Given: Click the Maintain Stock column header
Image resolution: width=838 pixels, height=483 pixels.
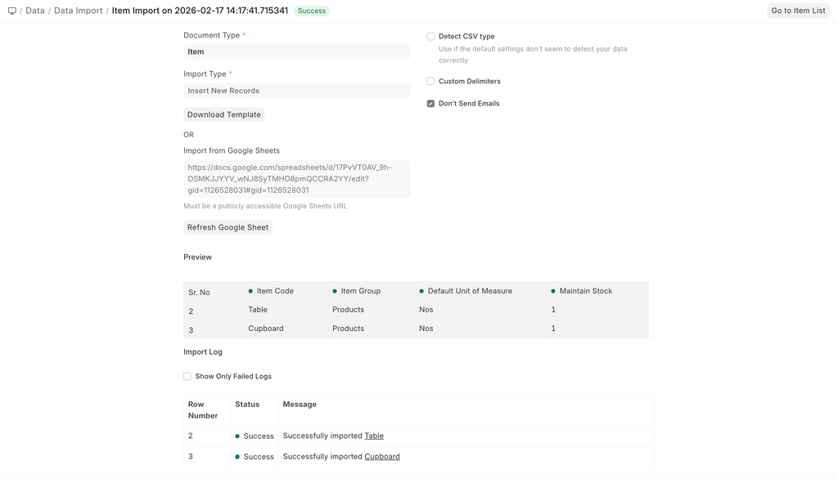Looking at the screenshot, I should point(585,291).
